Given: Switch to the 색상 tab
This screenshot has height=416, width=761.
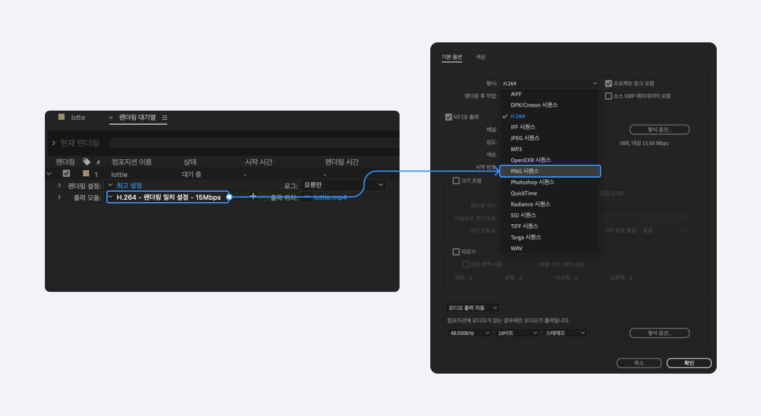Looking at the screenshot, I should [x=481, y=57].
